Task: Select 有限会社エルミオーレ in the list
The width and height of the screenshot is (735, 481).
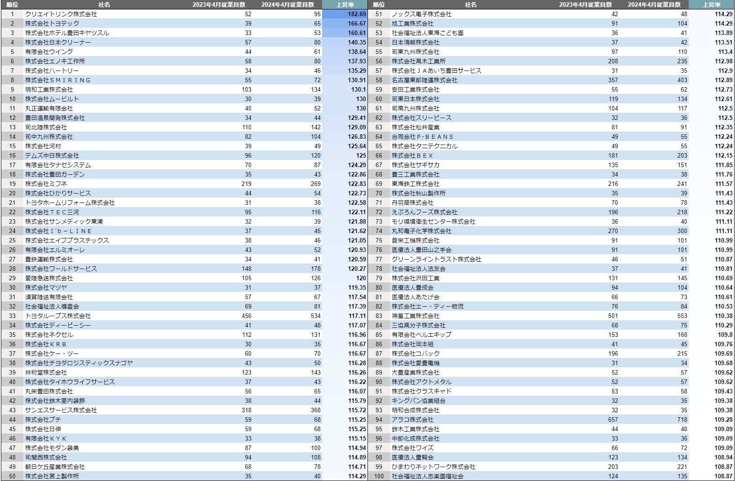Action: [x=55, y=250]
